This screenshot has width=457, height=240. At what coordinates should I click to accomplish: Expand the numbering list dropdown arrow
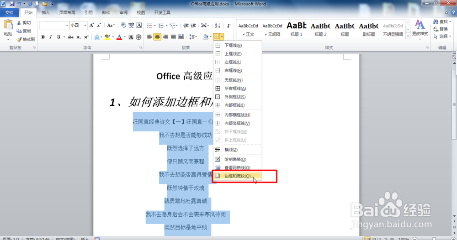pyautogui.click(x=166, y=26)
